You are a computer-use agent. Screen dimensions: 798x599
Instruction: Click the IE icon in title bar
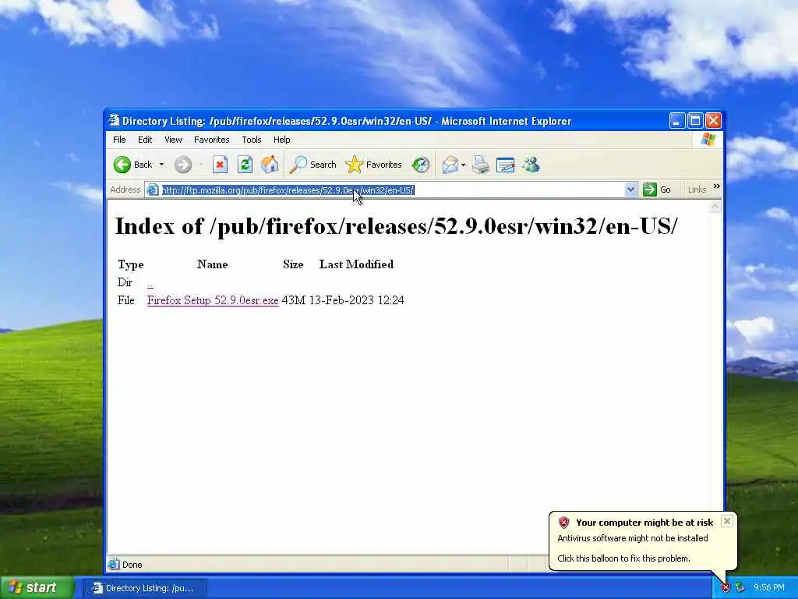tap(114, 121)
